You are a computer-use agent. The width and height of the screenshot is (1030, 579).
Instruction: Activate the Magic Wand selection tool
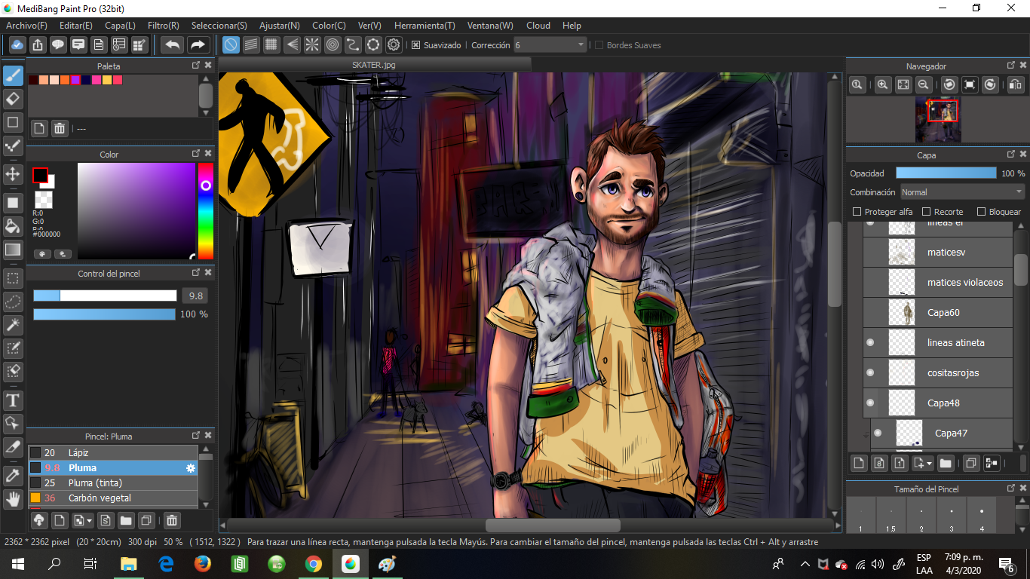13,324
